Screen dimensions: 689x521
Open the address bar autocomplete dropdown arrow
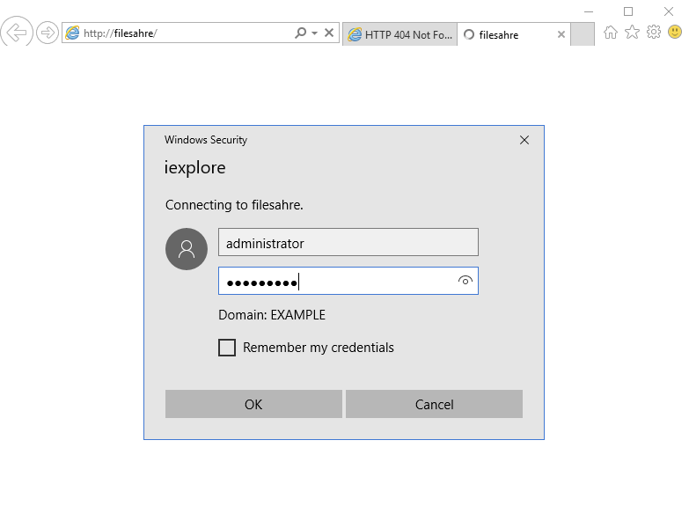[x=314, y=33]
